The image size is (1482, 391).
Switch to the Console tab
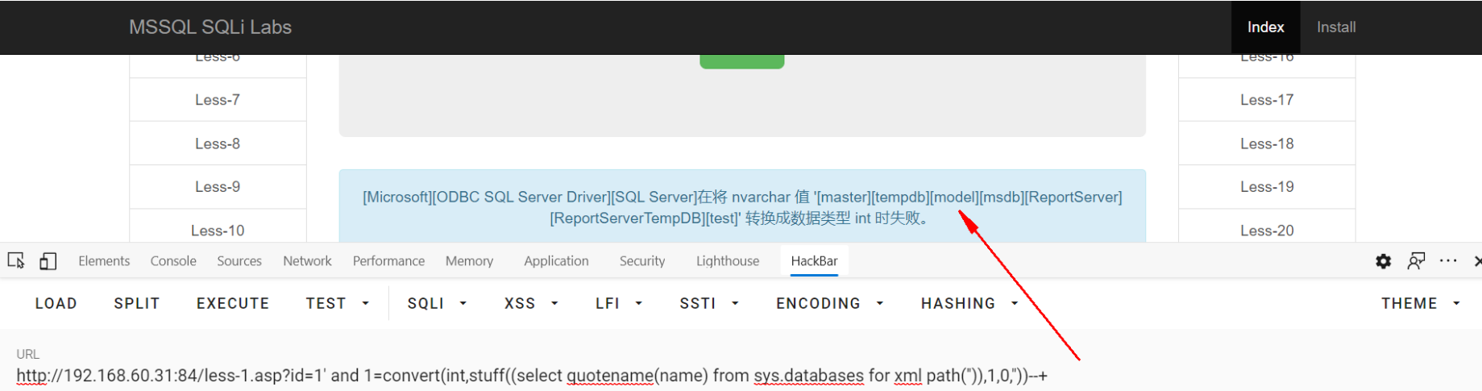coord(173,261)
